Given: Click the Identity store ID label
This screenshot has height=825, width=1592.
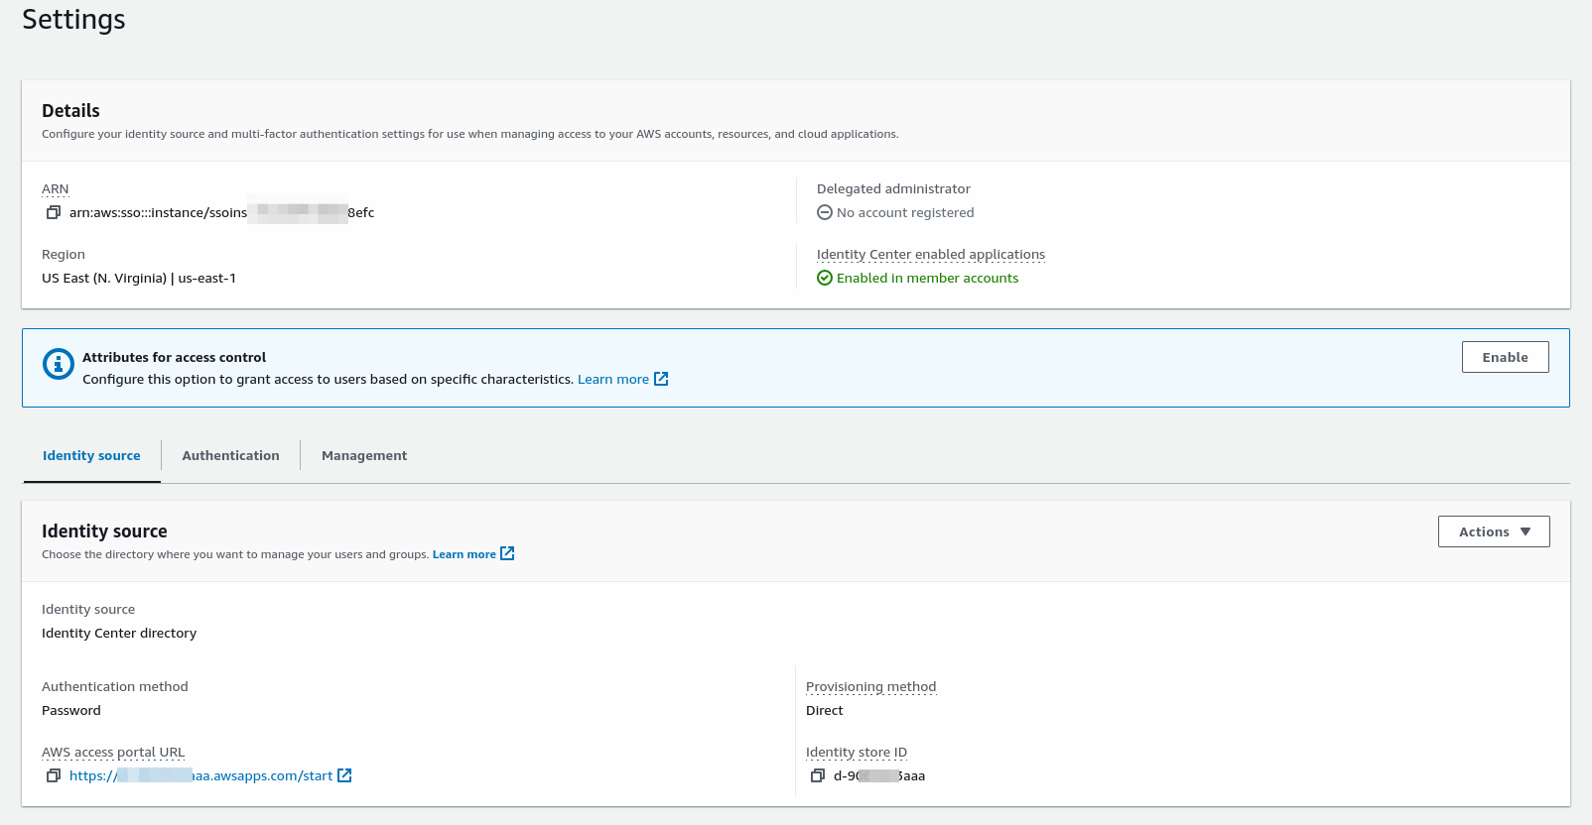Looking at the screenshot, I should pyautogui.click(x=856, y=753).
